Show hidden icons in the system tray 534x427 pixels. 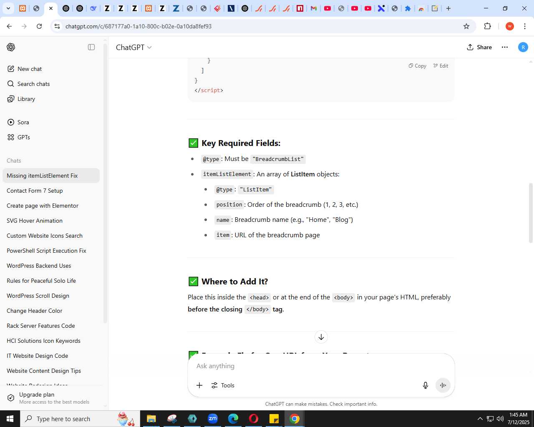[480, 419]
